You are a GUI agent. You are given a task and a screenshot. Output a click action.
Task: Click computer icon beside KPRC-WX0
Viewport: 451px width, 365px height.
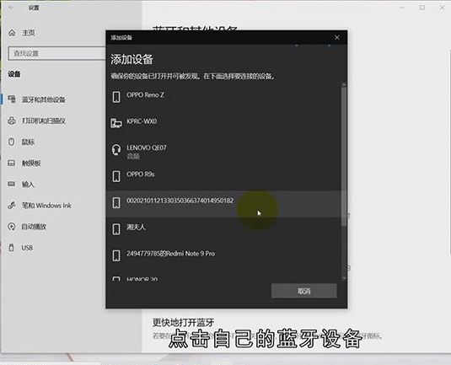(116, 123)
